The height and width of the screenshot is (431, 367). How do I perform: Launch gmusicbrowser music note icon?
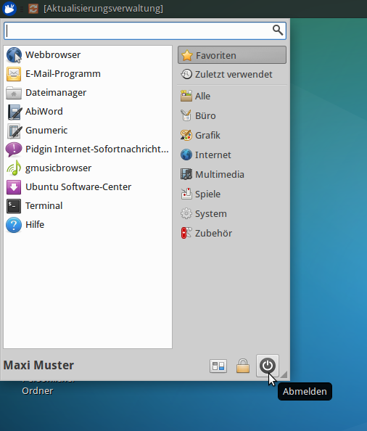[14, 168]
